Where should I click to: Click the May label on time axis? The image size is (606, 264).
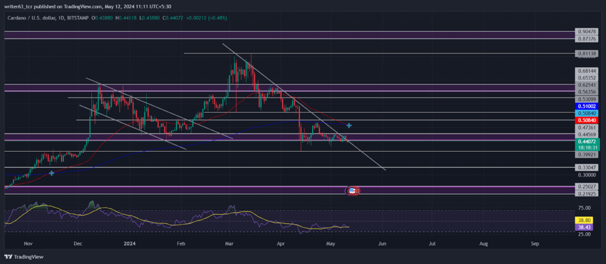pyautogui.click(x=330, y=244)
